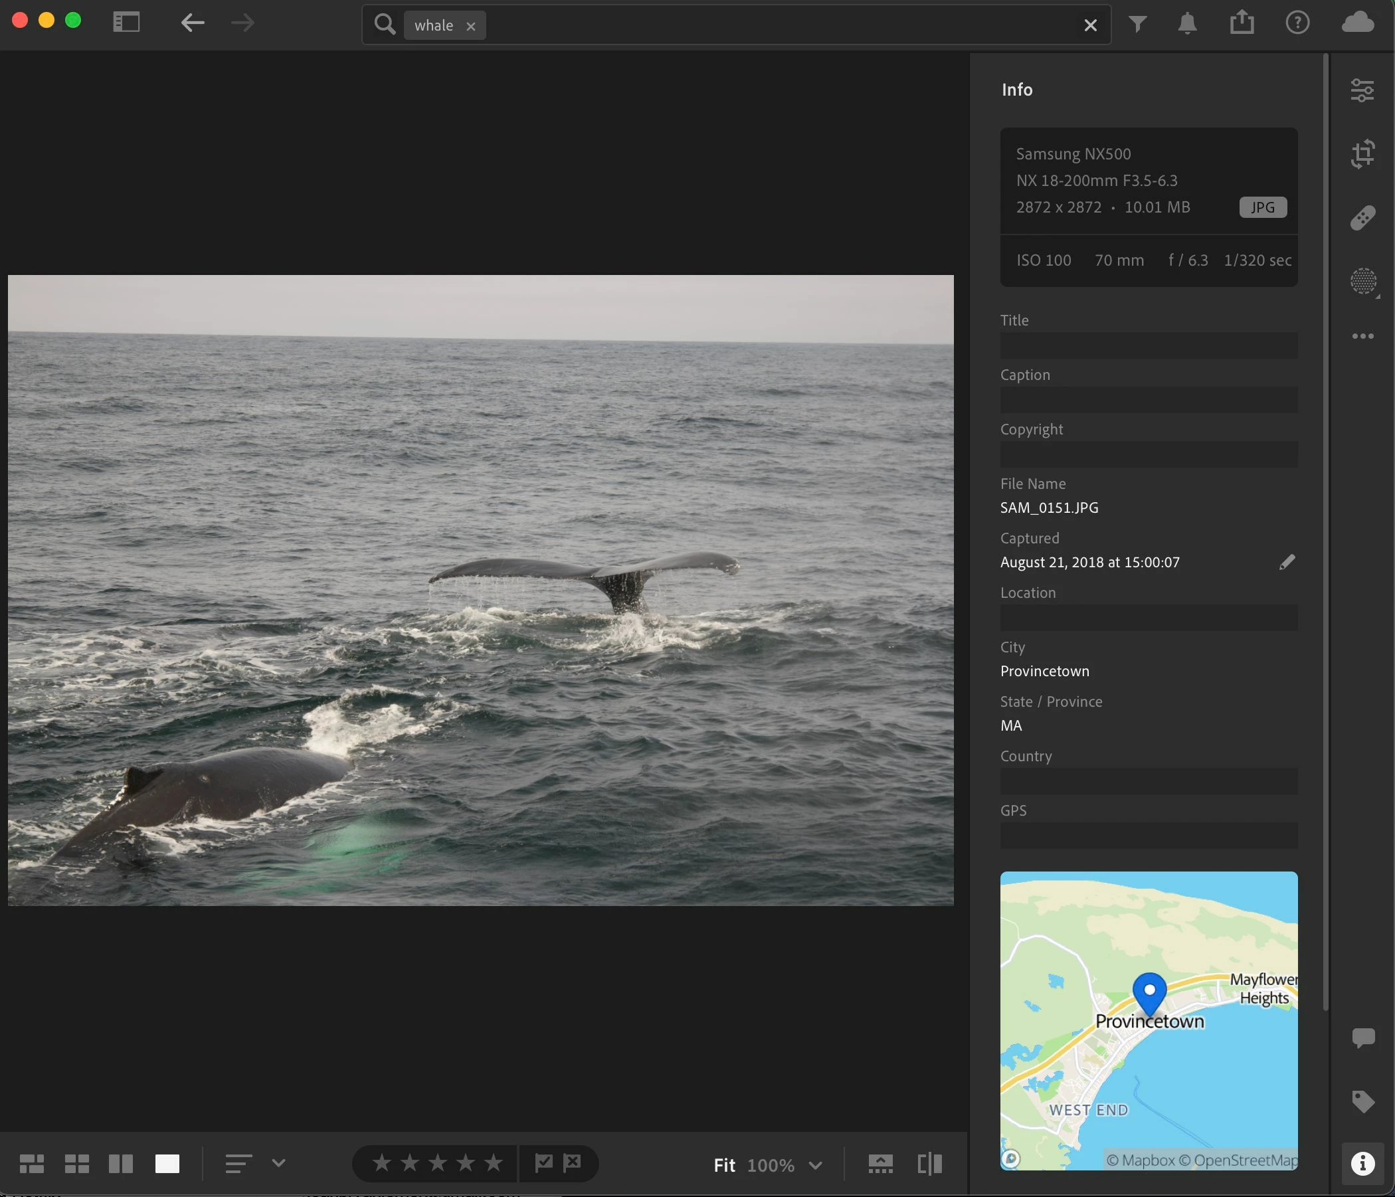Flag the photo as Rejected
The width and height of the screenshot is (1395, 1197).
[x=572, y=1162]
